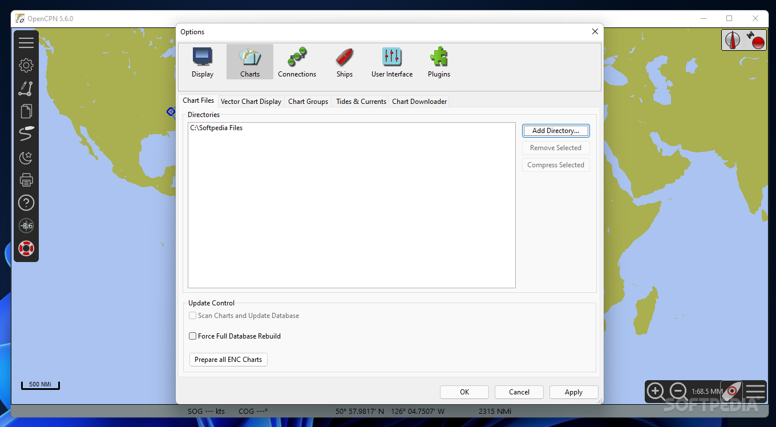Click Prepare all ENC Charts
Screen dimensions: 776x427
228,360
